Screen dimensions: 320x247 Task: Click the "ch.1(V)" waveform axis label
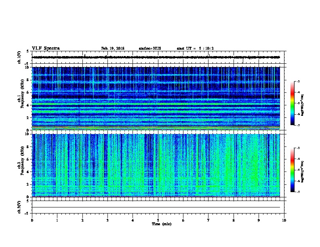coord(19,57)
